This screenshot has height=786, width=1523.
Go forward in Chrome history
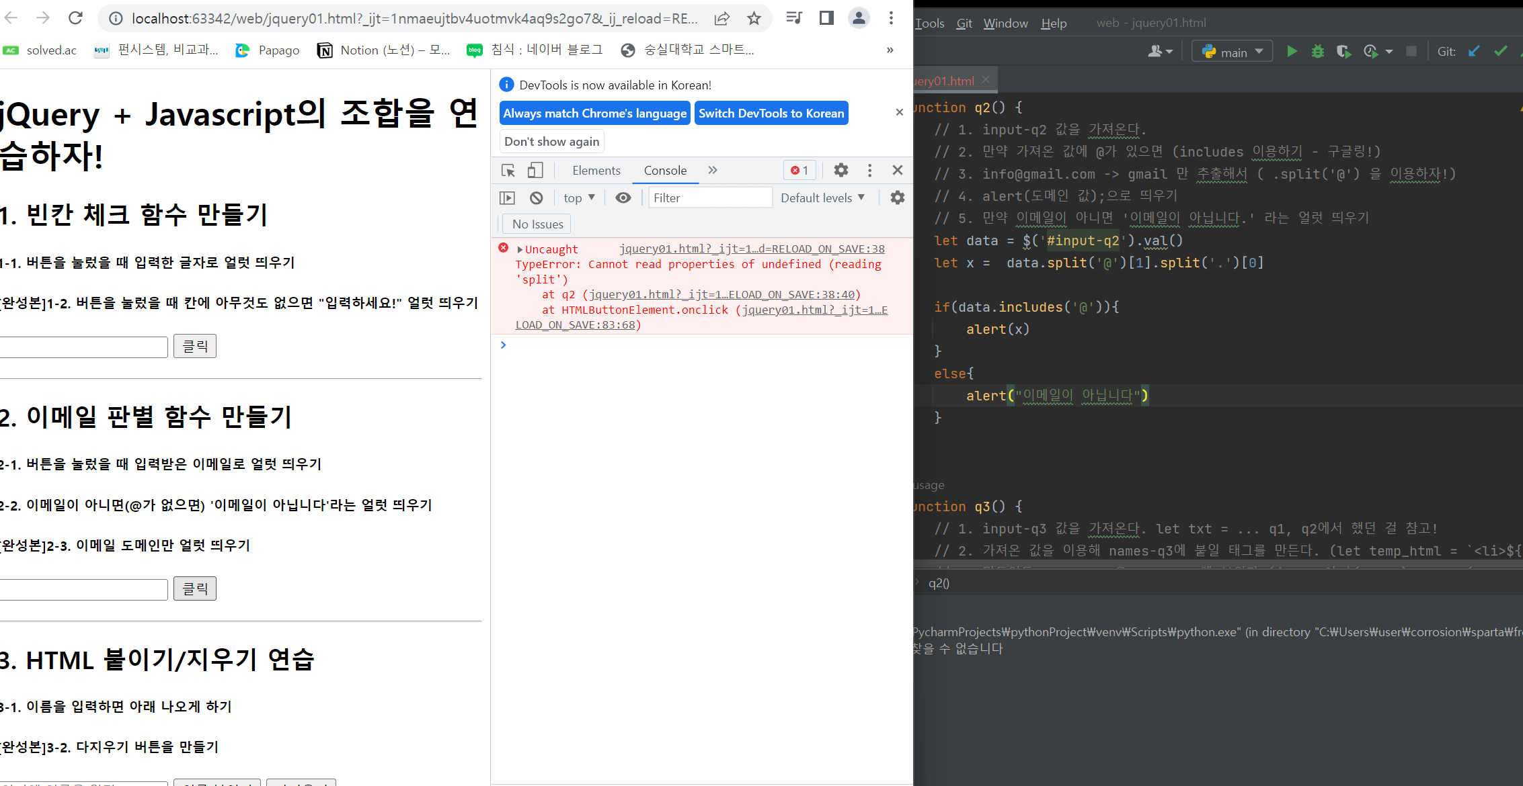coord(43,18)
